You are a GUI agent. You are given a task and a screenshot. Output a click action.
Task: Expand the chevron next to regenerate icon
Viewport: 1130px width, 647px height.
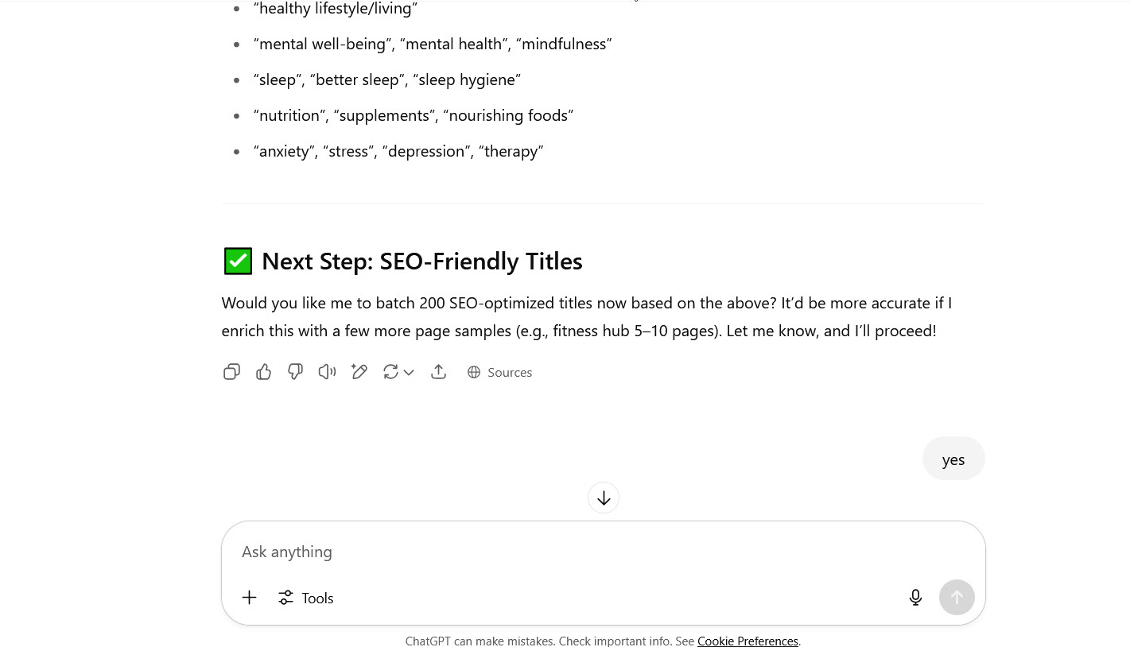(x=409, y=372)
